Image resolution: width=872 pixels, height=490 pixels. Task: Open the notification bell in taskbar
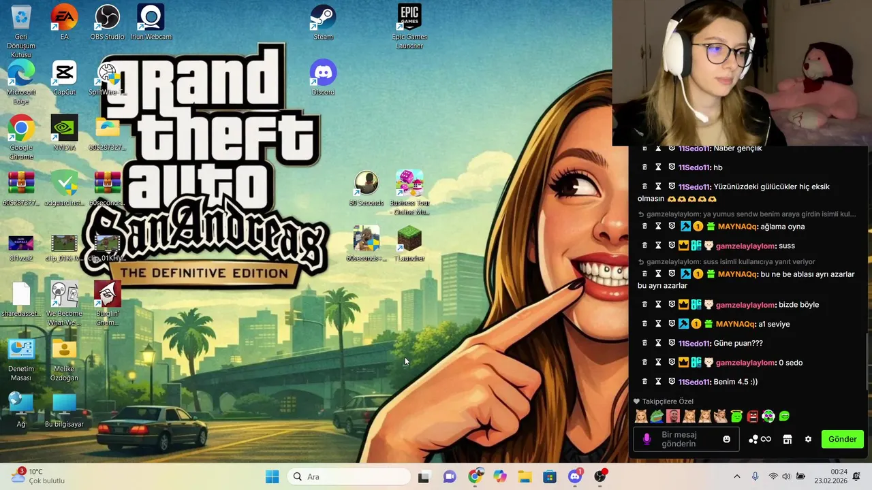click(856, 476)
